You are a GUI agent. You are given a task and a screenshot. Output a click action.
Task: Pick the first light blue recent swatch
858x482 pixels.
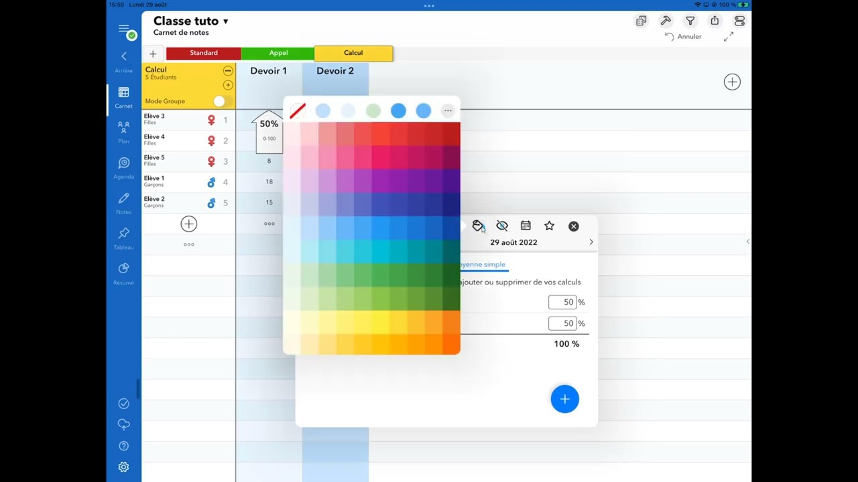pos(323,110)
